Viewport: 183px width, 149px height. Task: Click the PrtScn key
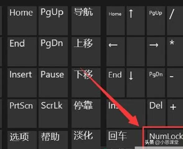(x=22, y=114)
